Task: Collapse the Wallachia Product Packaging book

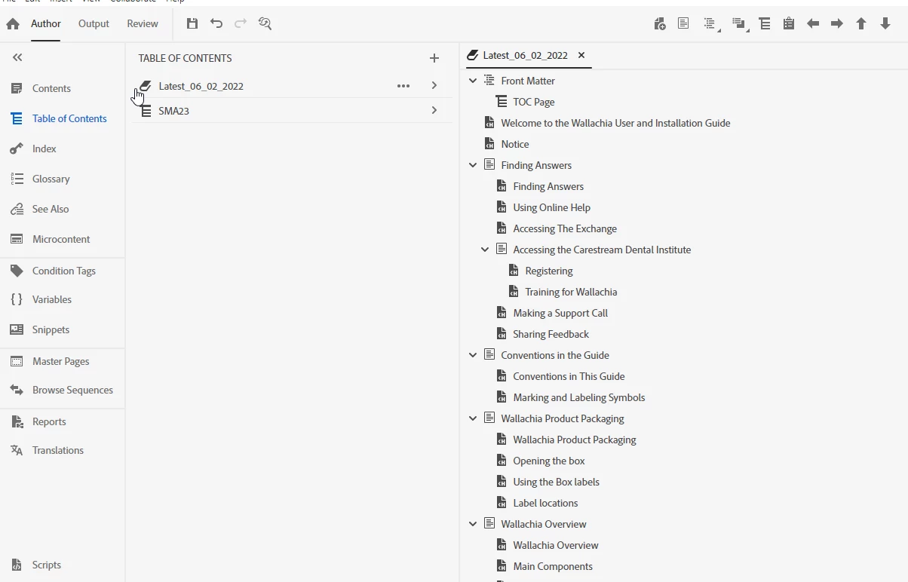Action: 473,418
